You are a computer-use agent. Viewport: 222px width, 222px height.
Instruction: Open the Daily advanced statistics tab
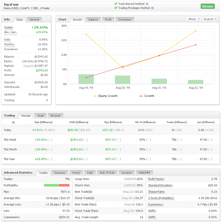[x=90, y=173]
